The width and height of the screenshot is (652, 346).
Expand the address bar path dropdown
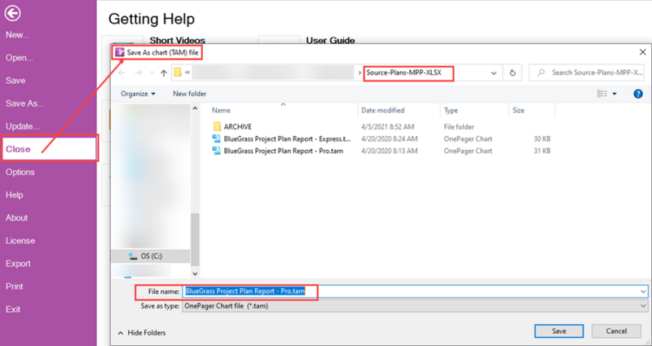coord(494,73)
